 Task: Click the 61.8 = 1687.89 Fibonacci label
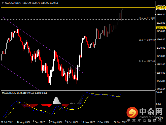pyautogui.click(x=147, y=61)
